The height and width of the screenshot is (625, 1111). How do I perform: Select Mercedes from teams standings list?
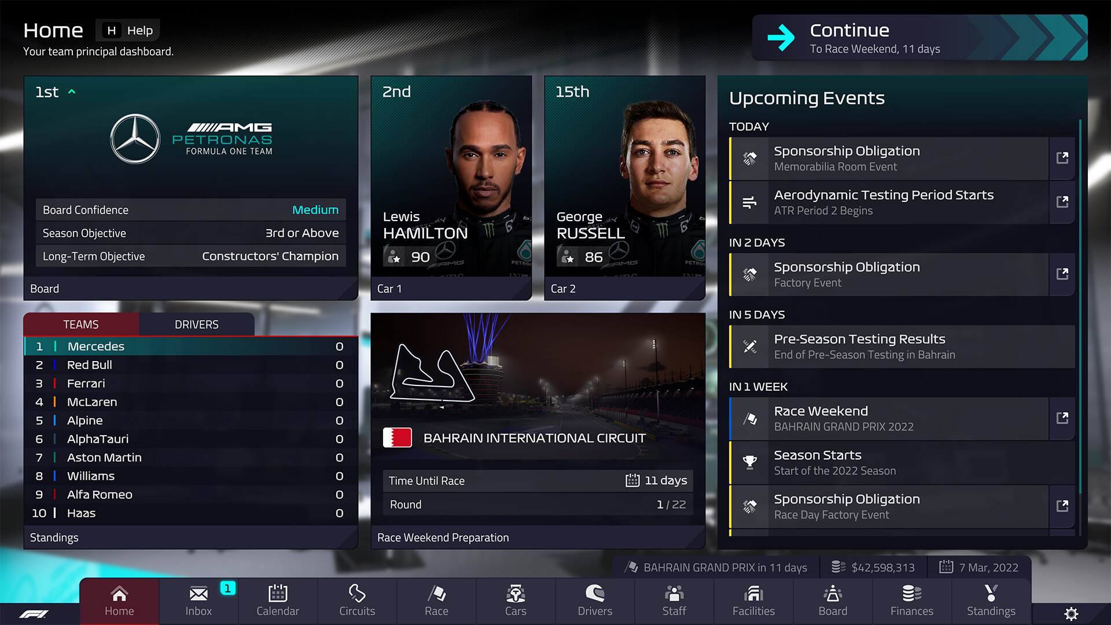189,347
